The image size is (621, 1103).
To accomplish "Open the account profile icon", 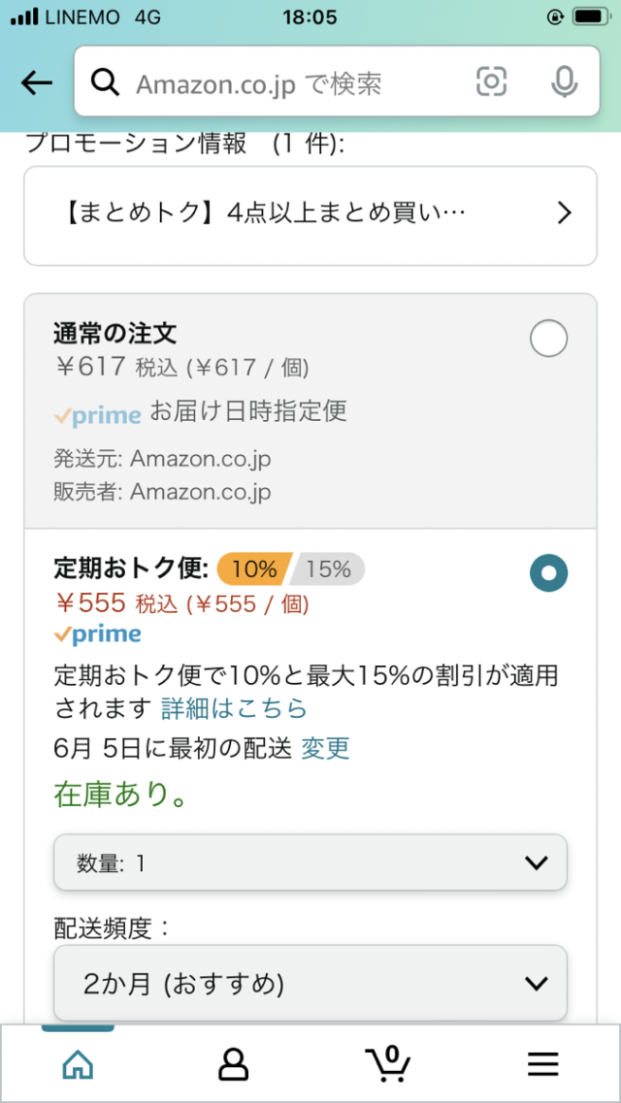I will tap(233, 1064).
